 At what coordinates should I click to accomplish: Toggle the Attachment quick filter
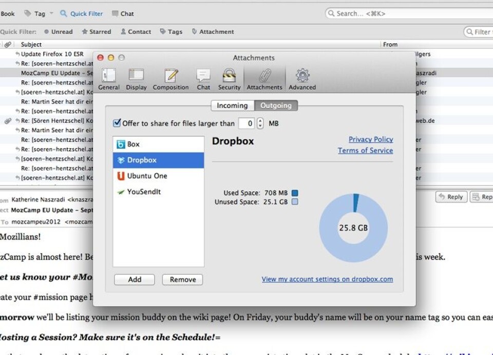(213, 31)
